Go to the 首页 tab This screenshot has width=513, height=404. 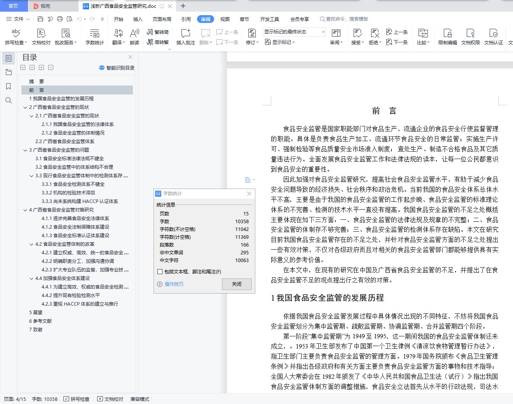pos(14,6)
